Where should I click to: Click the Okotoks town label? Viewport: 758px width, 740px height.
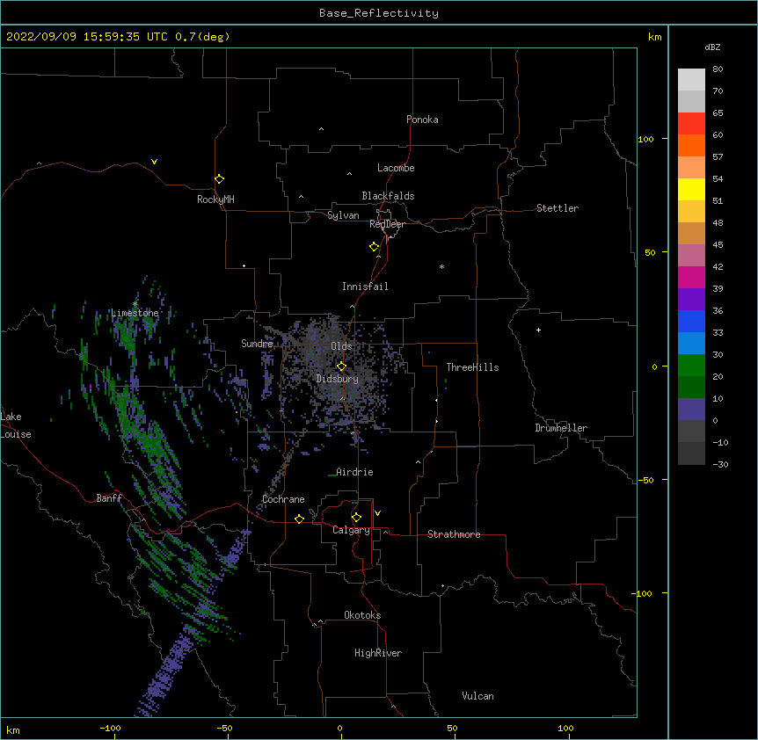click(362, 615)
